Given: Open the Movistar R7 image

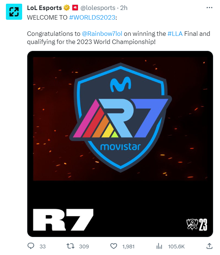Looking at the screenshot, I should pyautogui.click(x=120, y=144).
